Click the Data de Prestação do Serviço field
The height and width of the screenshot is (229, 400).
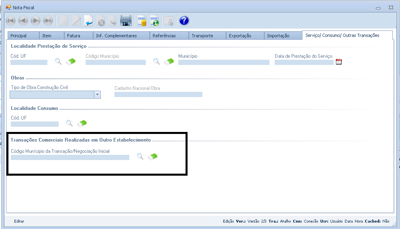pos(304,63)
